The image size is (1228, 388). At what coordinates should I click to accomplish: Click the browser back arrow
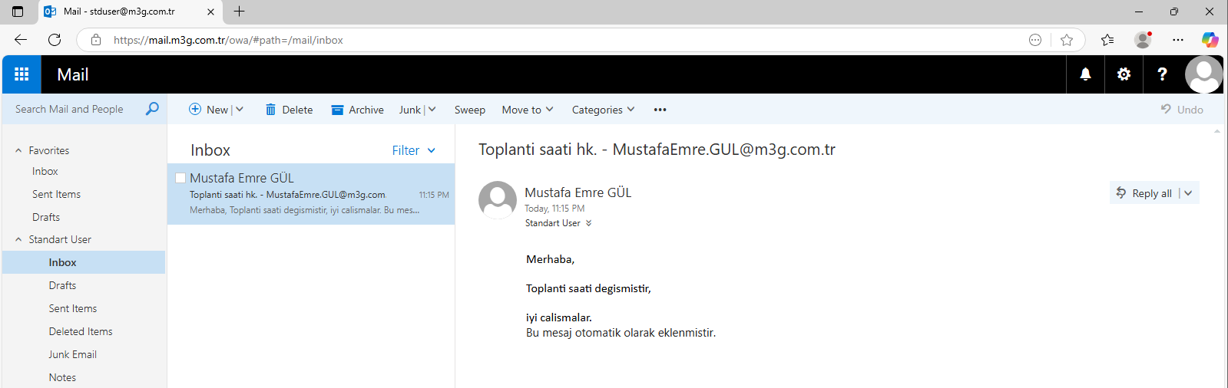[21, 40]
